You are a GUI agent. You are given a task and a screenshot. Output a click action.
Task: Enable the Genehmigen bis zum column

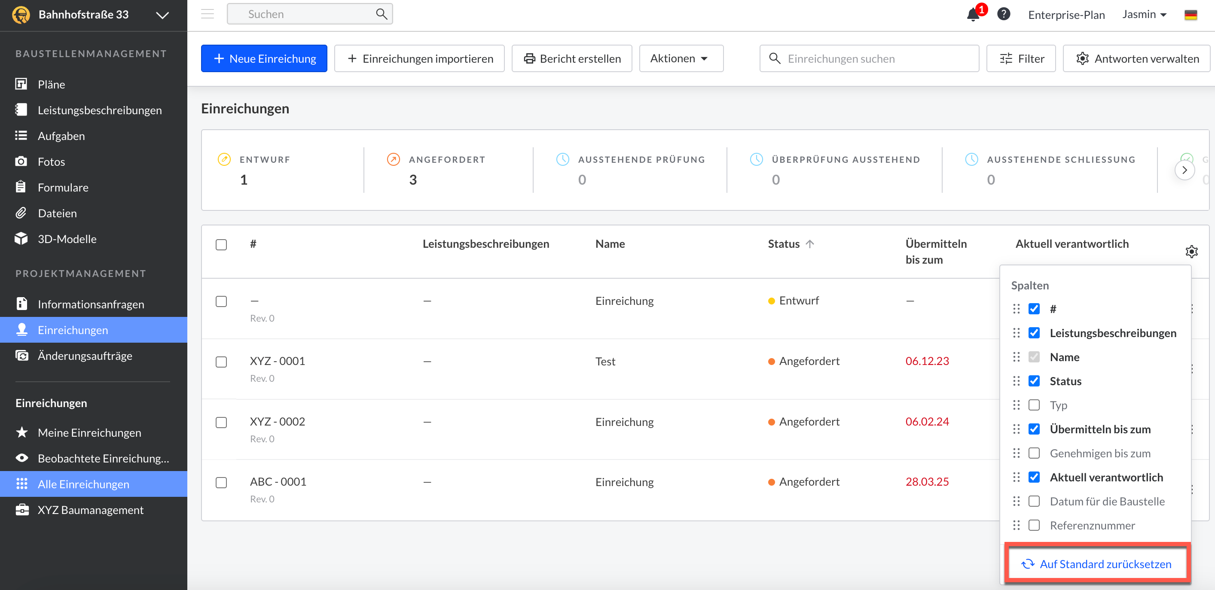coord(1034,453)
